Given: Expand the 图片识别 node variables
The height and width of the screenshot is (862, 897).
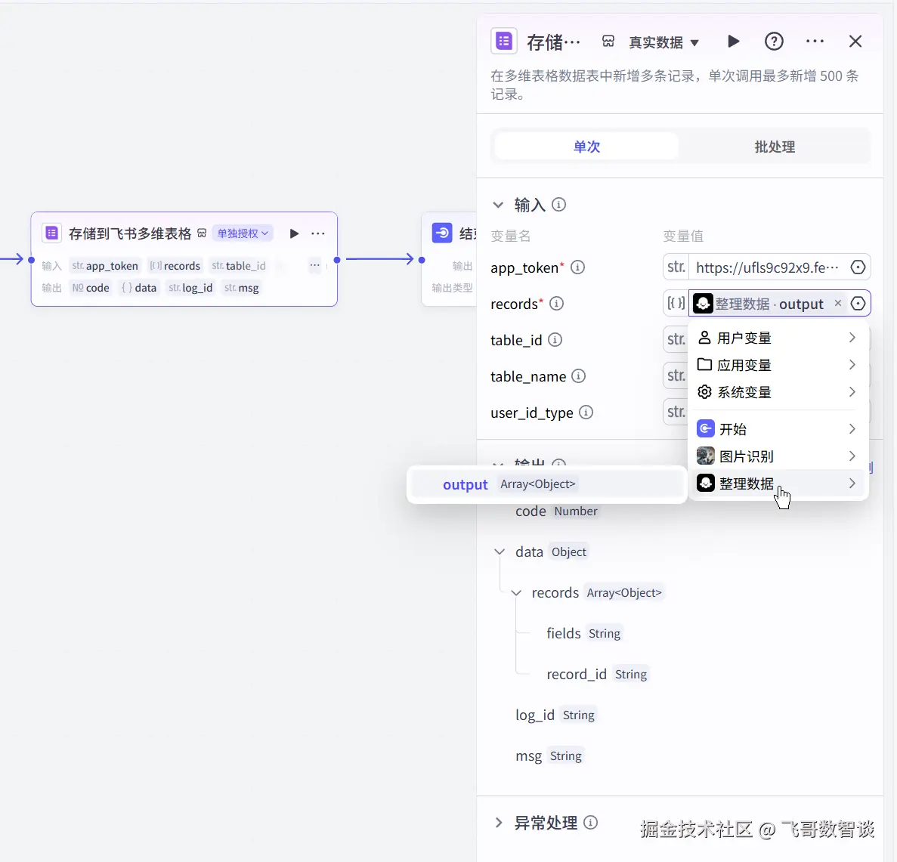Looking at the screenshot, I should pos(778,456).
